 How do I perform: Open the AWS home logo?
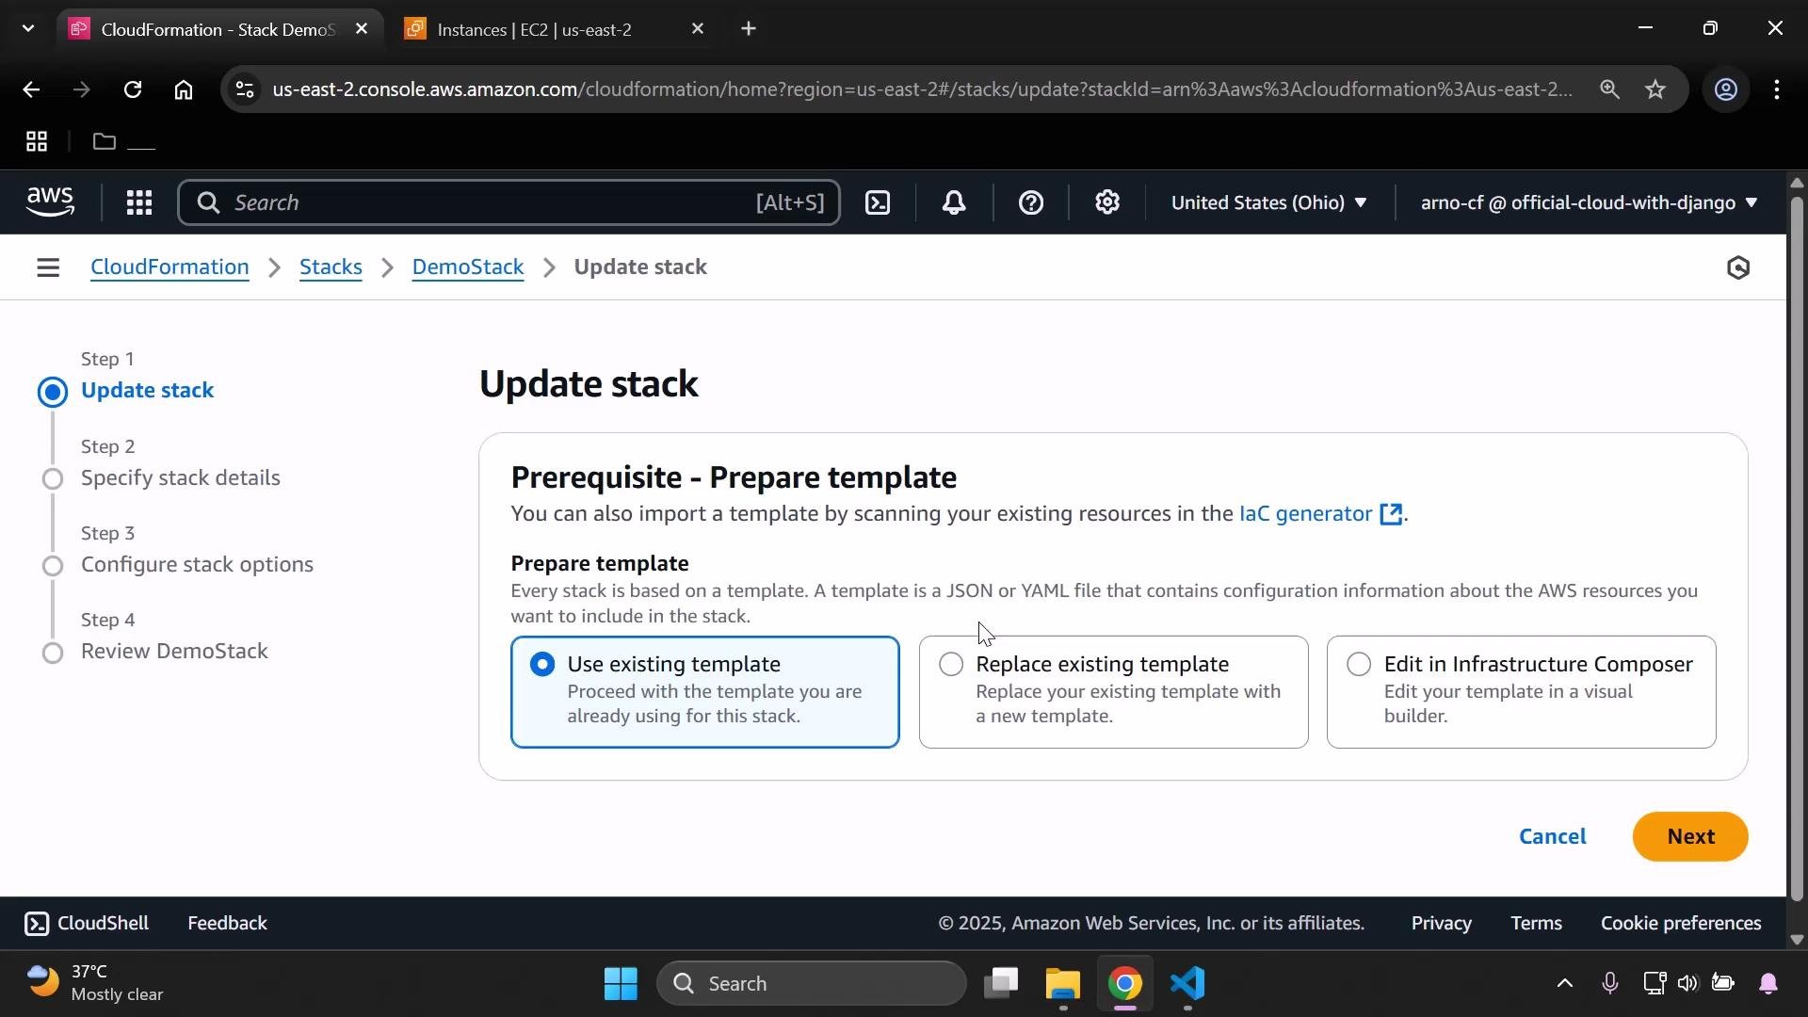(50, 202)
